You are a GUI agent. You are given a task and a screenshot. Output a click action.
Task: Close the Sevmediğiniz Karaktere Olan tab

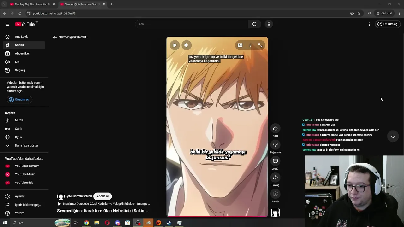(104, 4)
